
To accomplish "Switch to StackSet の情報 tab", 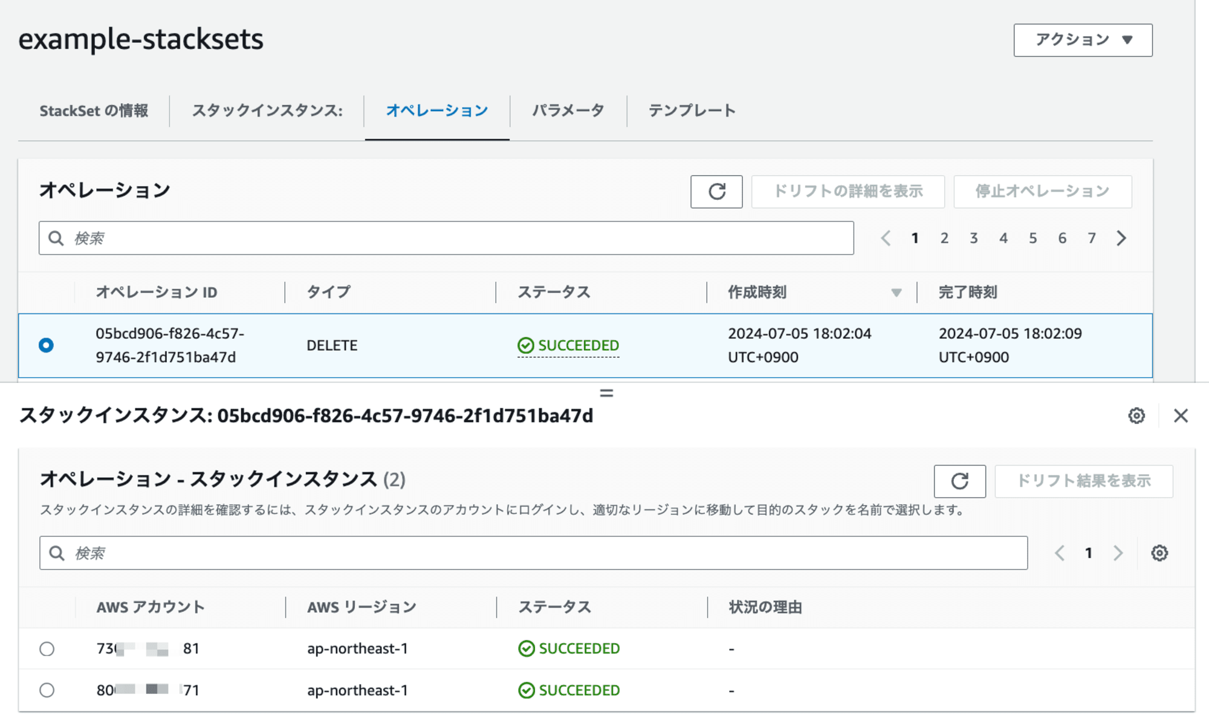I will point(94,111).
